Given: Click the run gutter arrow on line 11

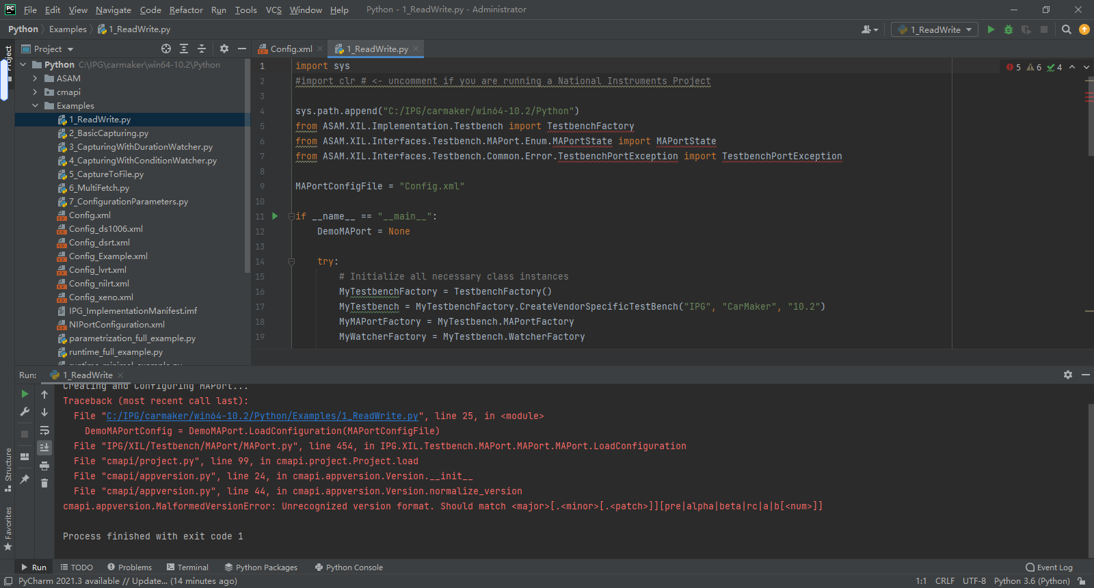Looking at the screenshot, I should pyautogui.click(x=275, y=216).
